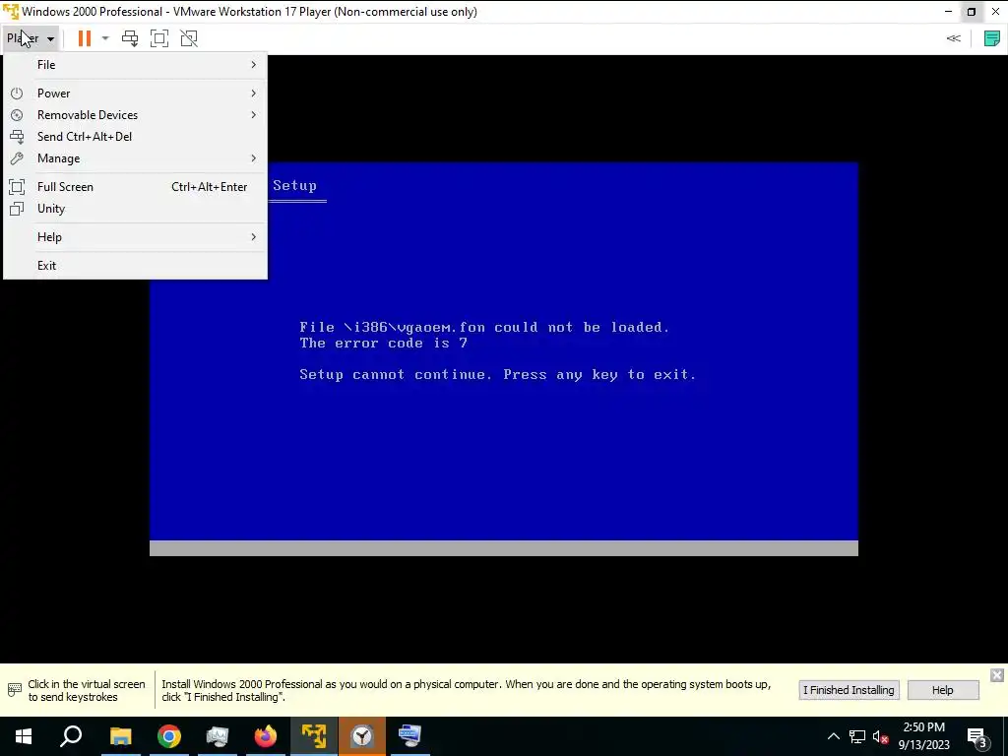
Task: Show hidden system tray icons
Action: tap(833, 736)
